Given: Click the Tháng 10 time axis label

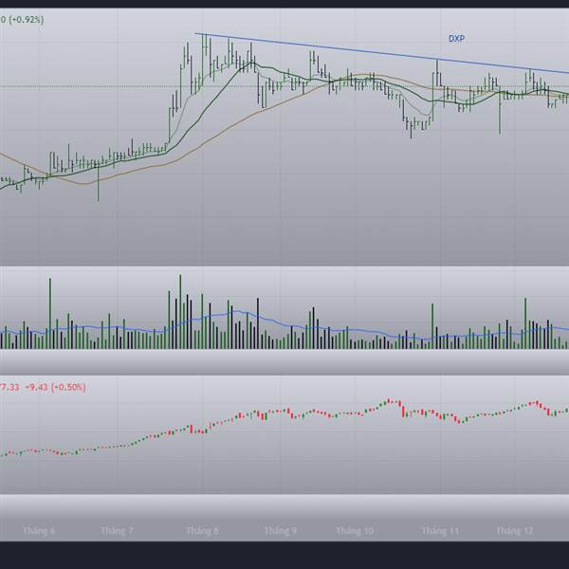Looking at the screenshot, I should pos(355,531).
